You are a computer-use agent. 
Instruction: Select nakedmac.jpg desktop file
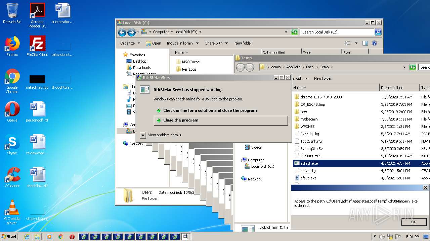tap(37, 81)
